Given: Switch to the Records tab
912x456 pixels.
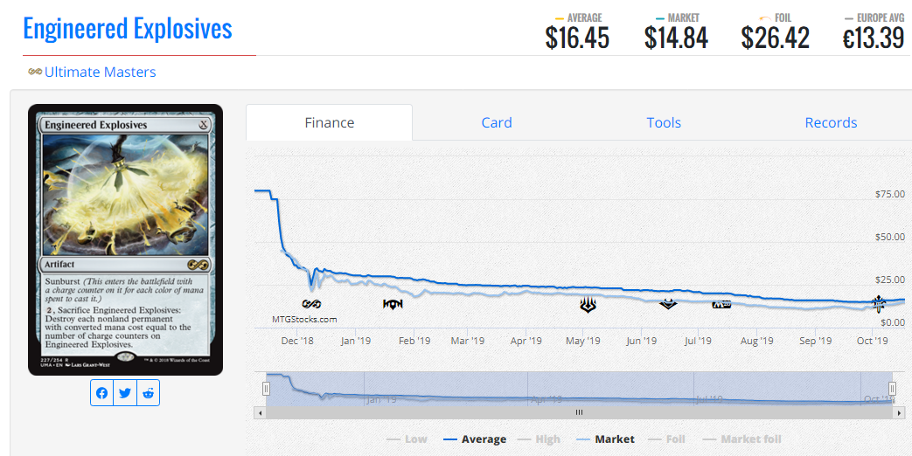Looking at the screenshot, I should click(831, 122).
